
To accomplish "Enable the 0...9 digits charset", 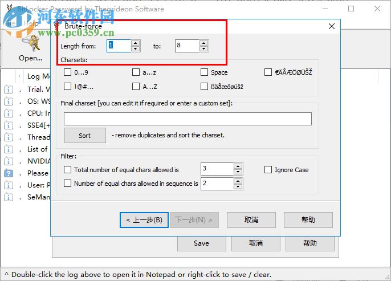I will coord(67,72).
